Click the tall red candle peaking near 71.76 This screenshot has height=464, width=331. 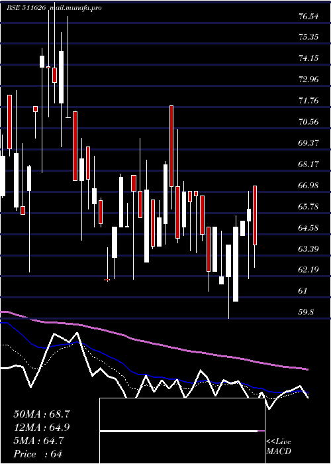(x=171, y=146)
